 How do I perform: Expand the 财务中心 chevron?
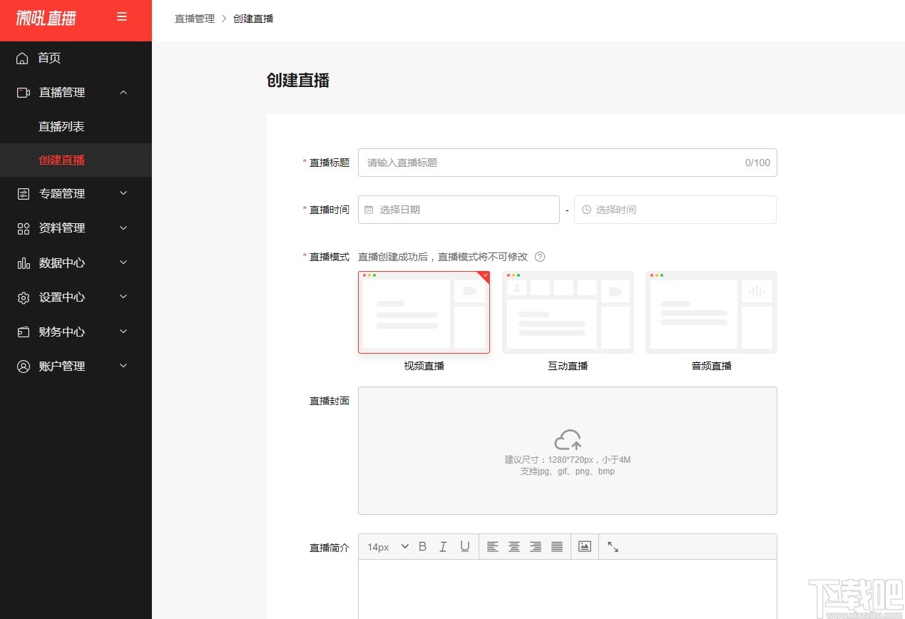coord(123,332)
